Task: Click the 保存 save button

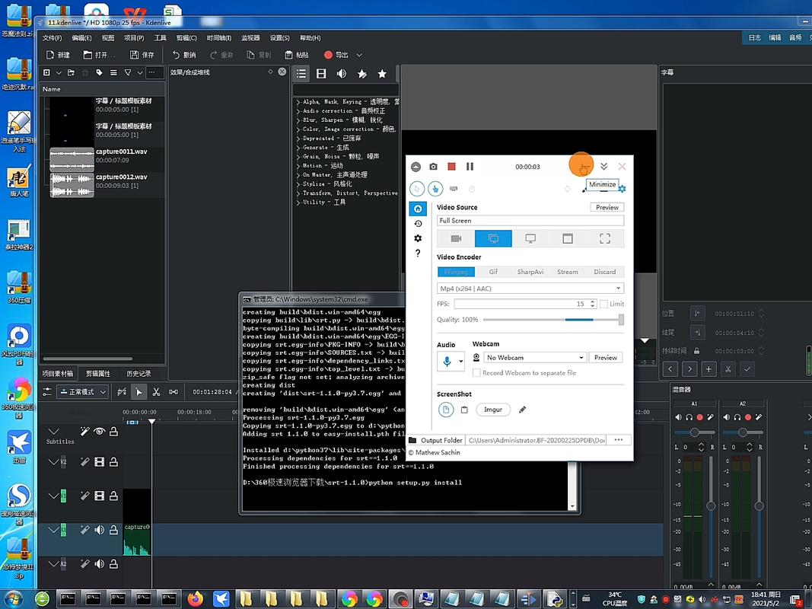Action: (142, 55)
